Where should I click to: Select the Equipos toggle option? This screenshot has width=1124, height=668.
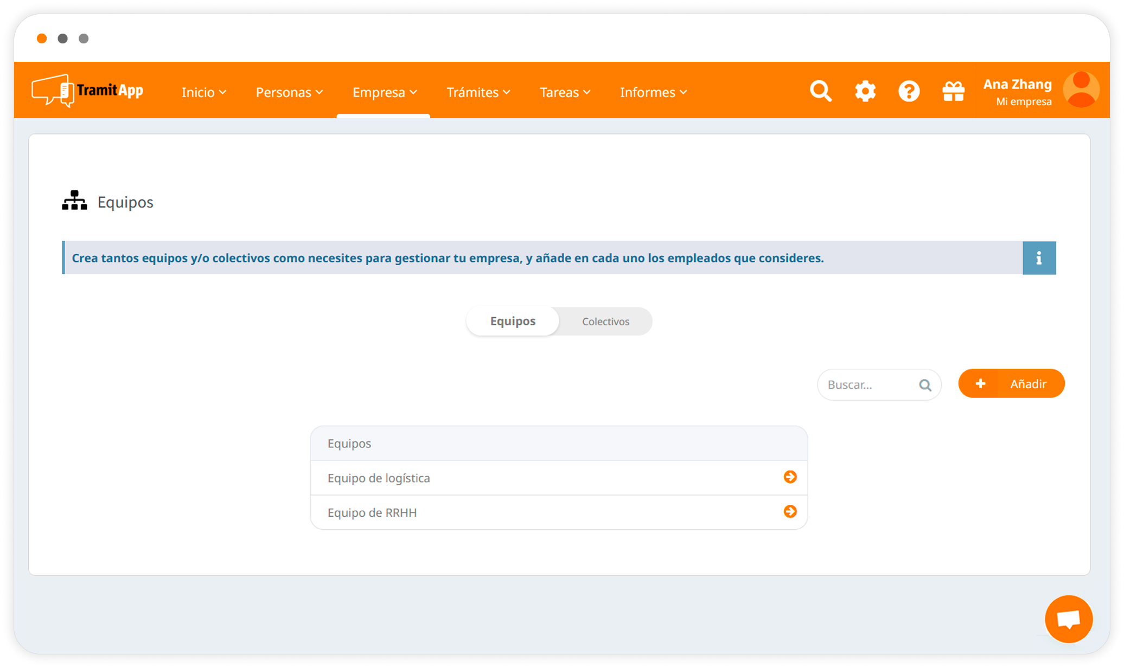pyautogui.click(x=513, y=322)
